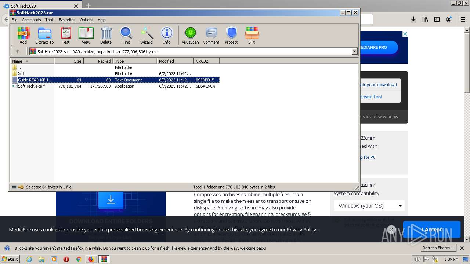Viewport: 470px width, 264px height.
Task: Click the clock in the system tray
Action: point(451,259)
